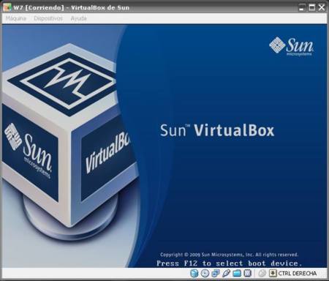Open the Dispositivos menu
This screenshot has width=329, height=281.
pyautogui.click(x=48, y=18)
